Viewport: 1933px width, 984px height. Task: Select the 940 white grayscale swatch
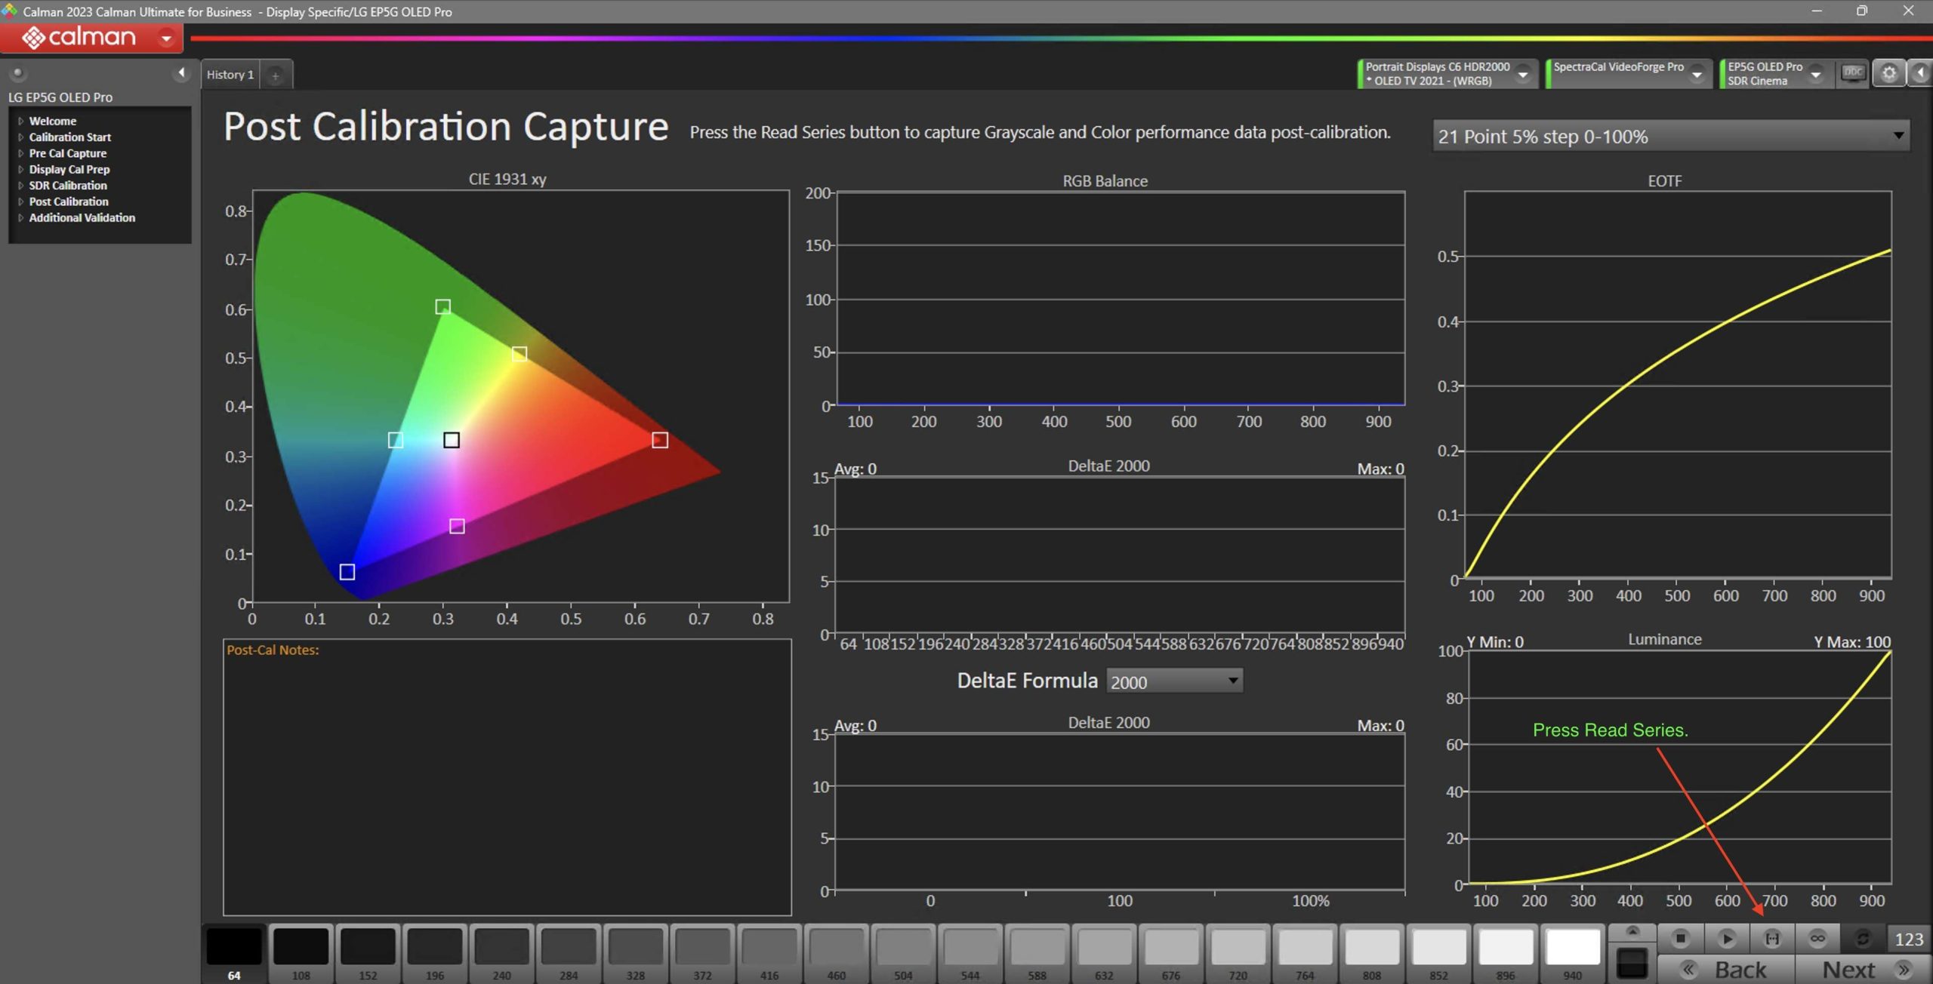pyautogui.click(x=1573, y=953)
